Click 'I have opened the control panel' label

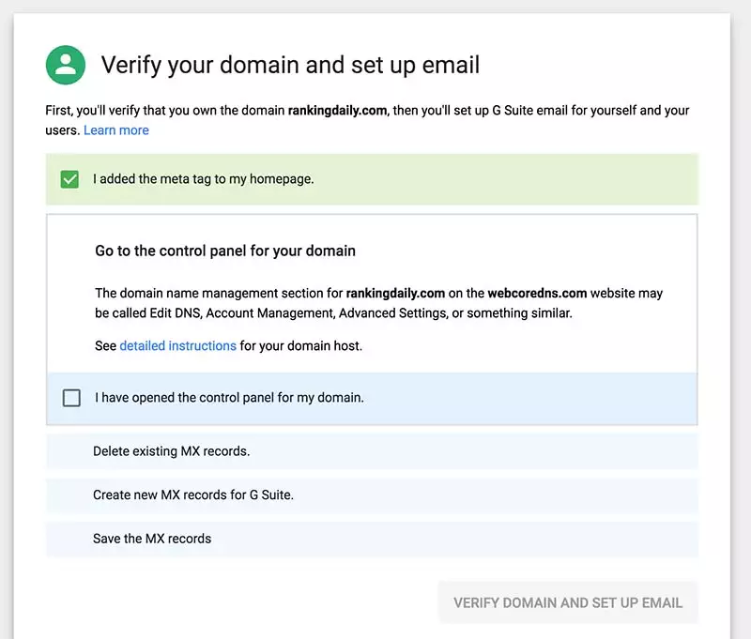tap(229, 398)
